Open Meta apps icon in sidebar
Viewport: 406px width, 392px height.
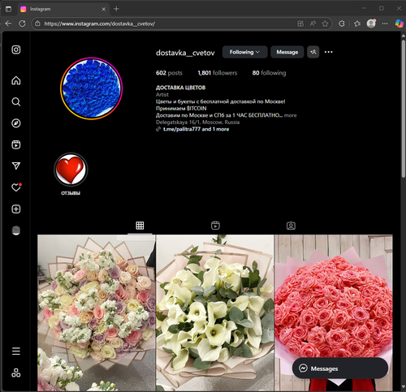coord(16,373)
